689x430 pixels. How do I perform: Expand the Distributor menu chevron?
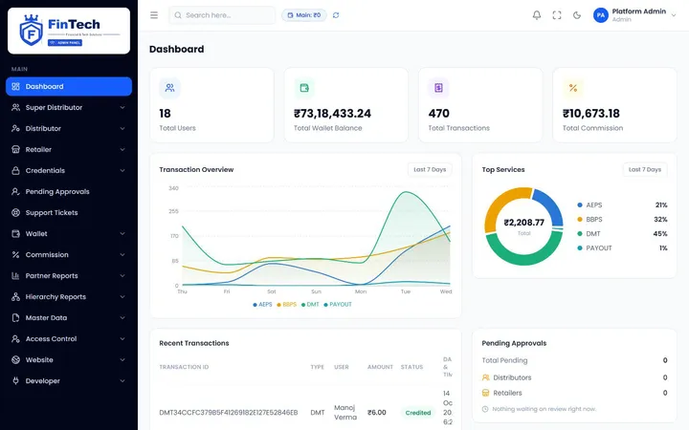122,129
